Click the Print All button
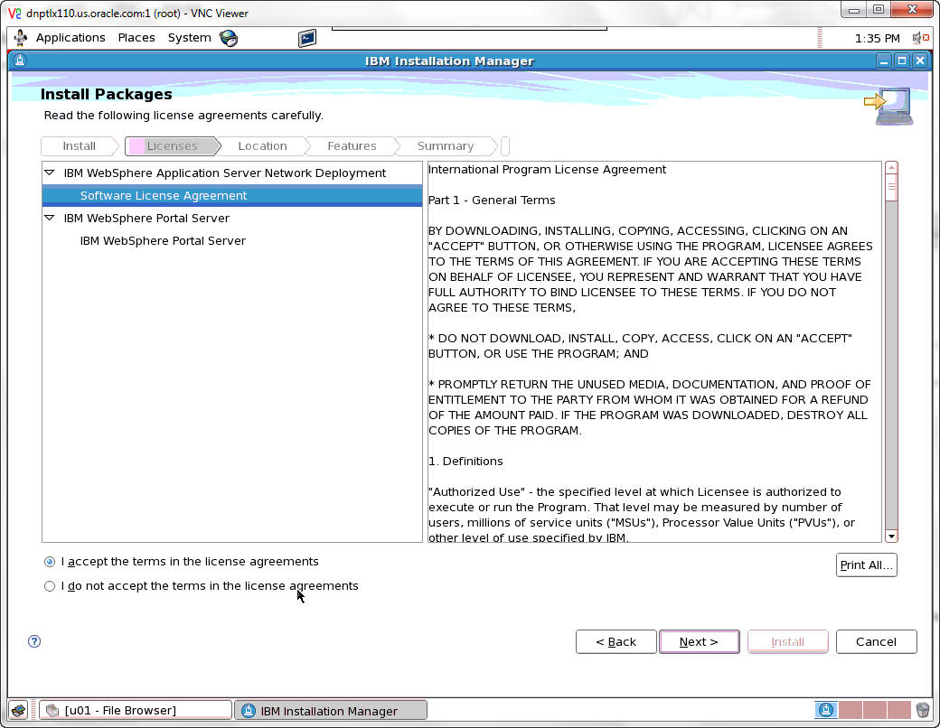This screenshot has height=728, width=940. (866, 565)
